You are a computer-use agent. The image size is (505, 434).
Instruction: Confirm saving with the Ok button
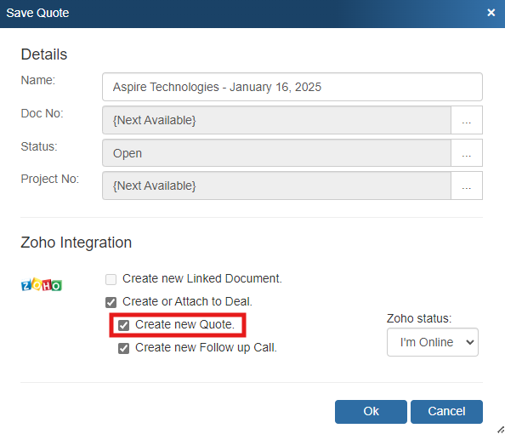point(371,411)
